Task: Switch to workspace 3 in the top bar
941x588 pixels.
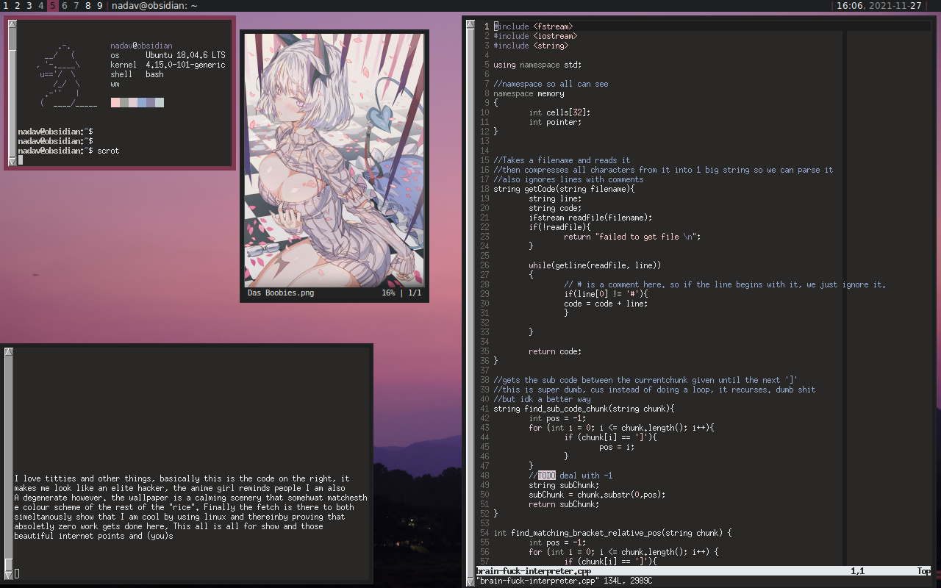Action: pos(29,6)
